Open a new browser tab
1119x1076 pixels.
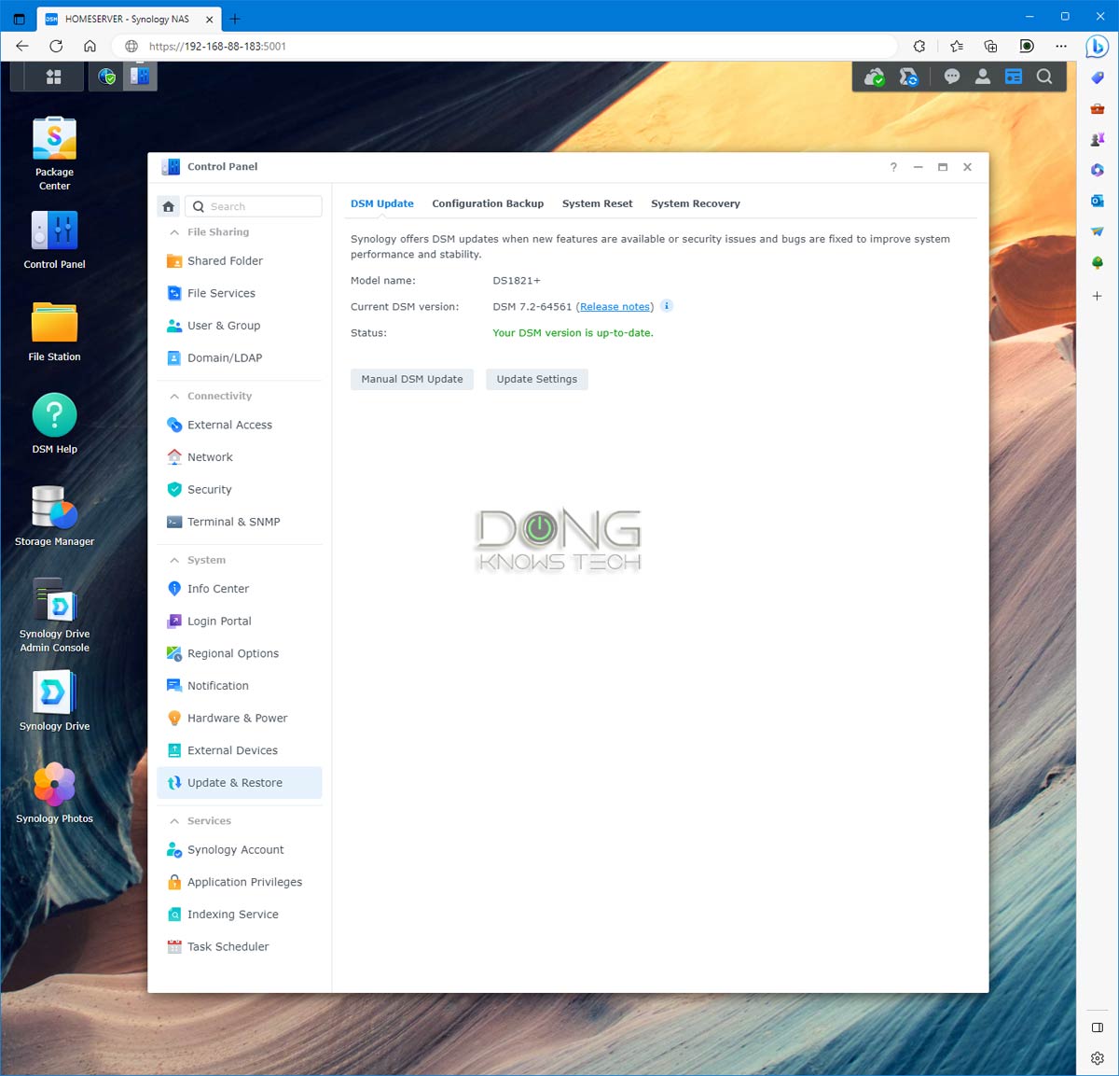tap(235, 19)
